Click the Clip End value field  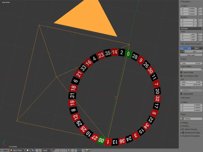(191, 85)
